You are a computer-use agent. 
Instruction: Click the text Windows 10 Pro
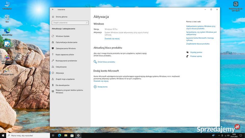tap(111, 29)
